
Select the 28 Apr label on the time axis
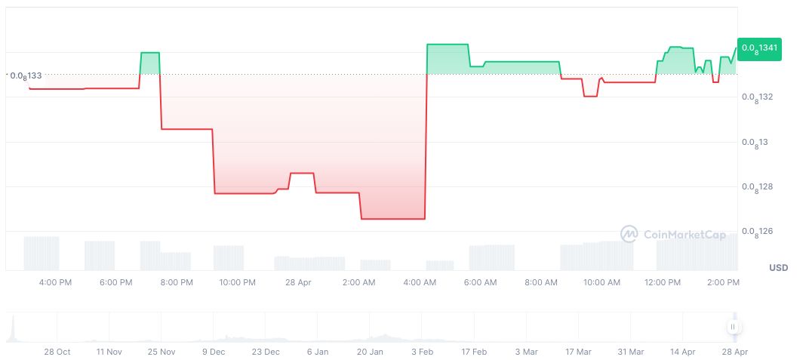pos(298,282)
